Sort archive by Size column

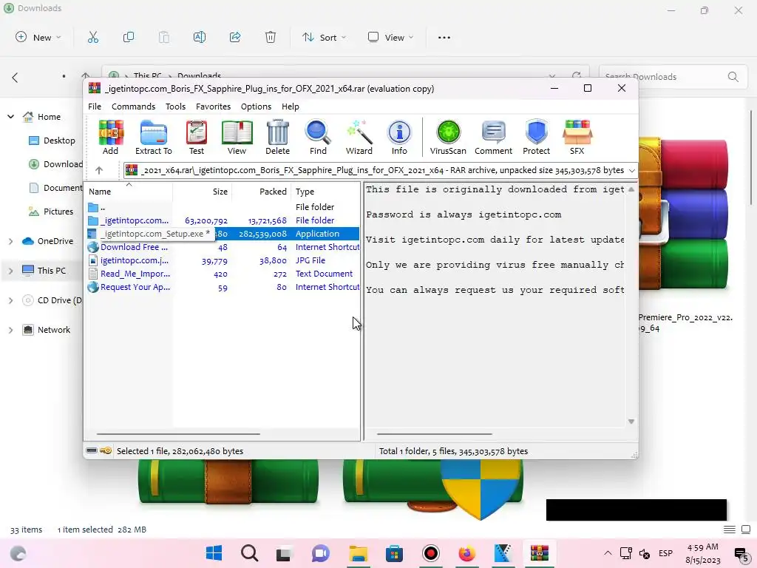tap(203, 192)
